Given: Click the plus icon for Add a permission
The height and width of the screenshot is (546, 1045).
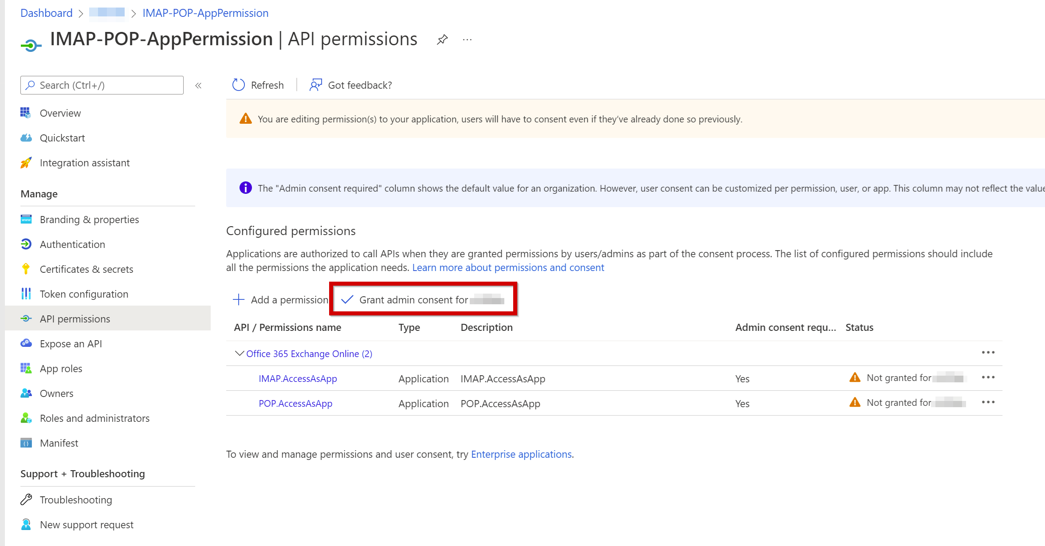Looking at the screenshot, I should [239, 300].
